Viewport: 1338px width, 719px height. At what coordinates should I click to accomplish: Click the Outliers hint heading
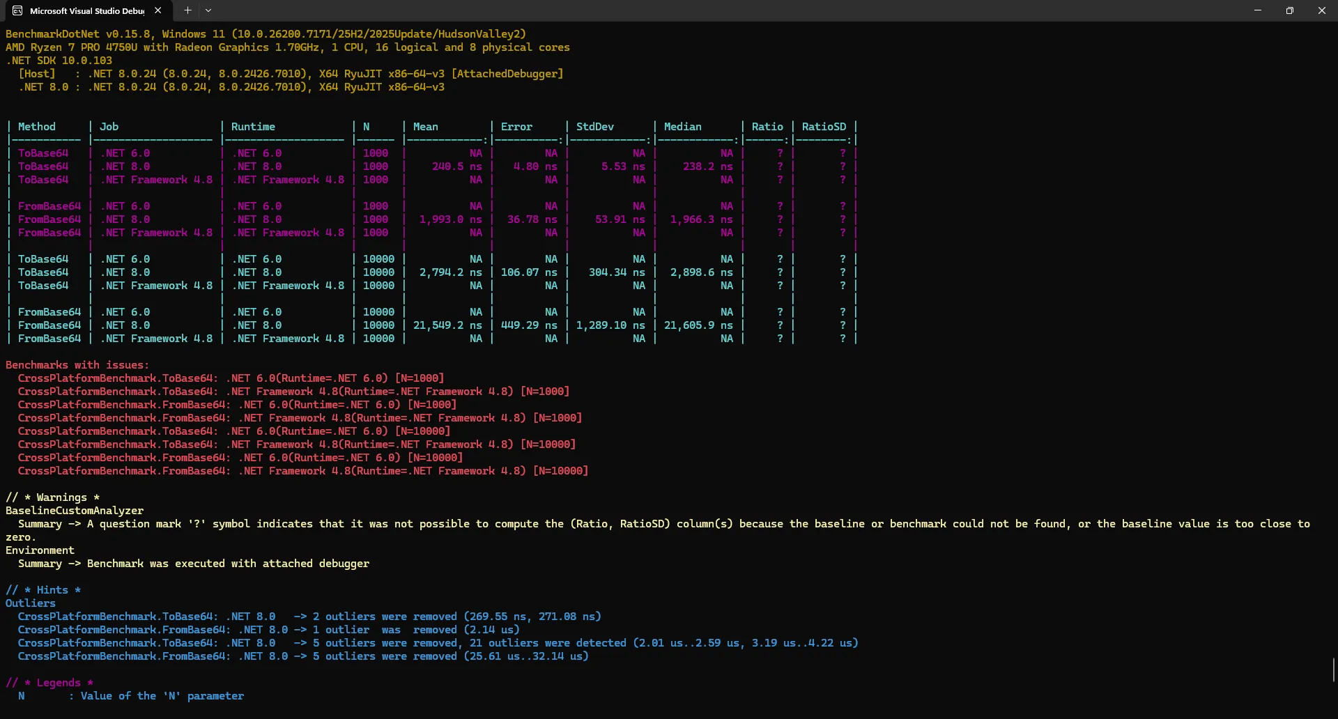click(31, 603)
